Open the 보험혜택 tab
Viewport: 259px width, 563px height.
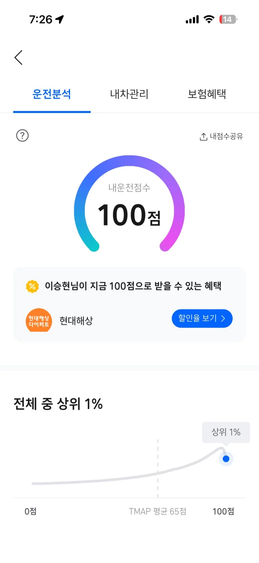207,94
